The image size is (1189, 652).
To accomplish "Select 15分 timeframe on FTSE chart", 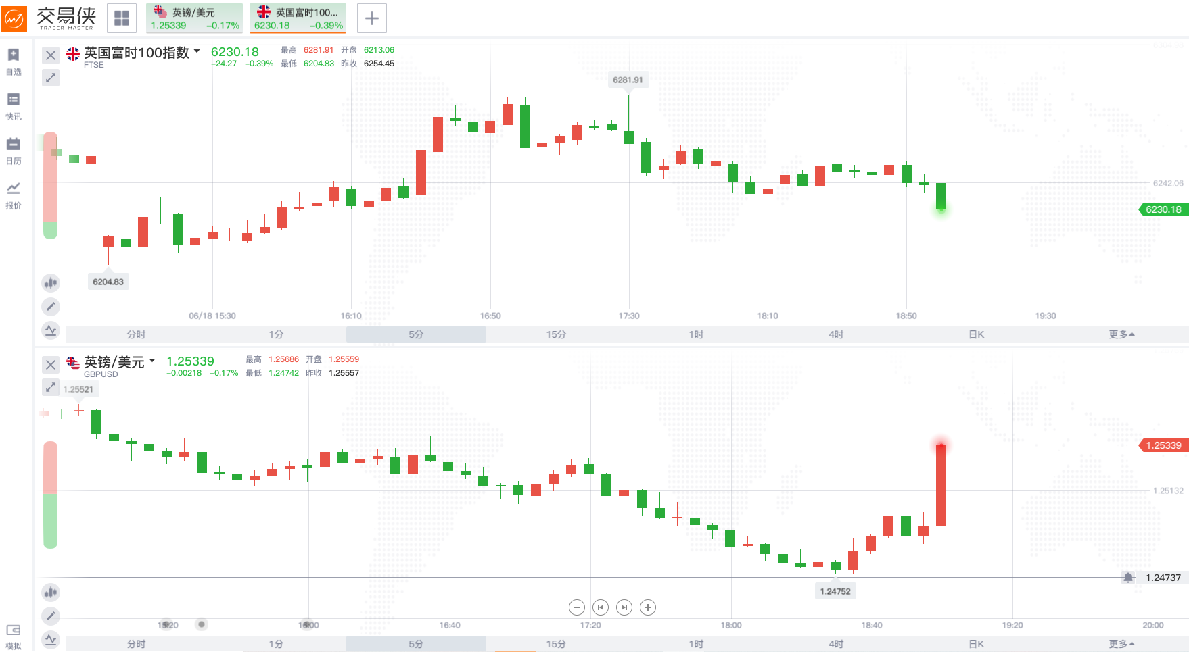I will (556, 334).
